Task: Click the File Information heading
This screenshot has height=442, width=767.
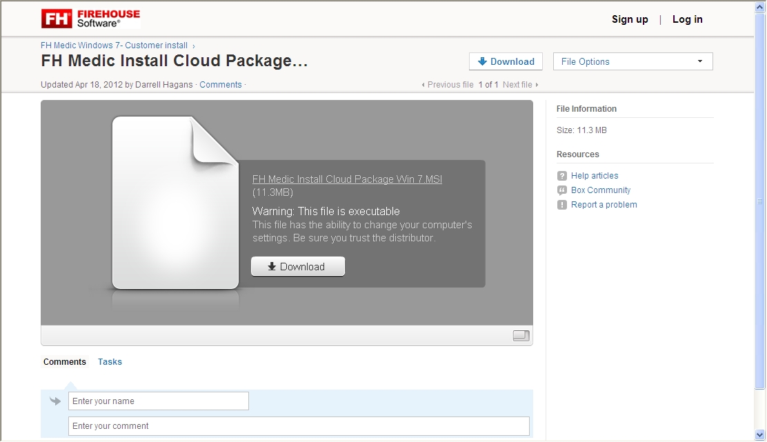Action: 586,108
